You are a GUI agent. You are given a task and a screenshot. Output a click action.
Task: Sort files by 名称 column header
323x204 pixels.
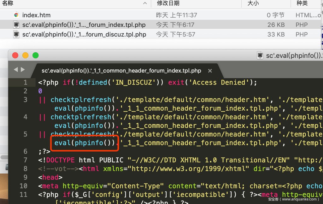8,3
